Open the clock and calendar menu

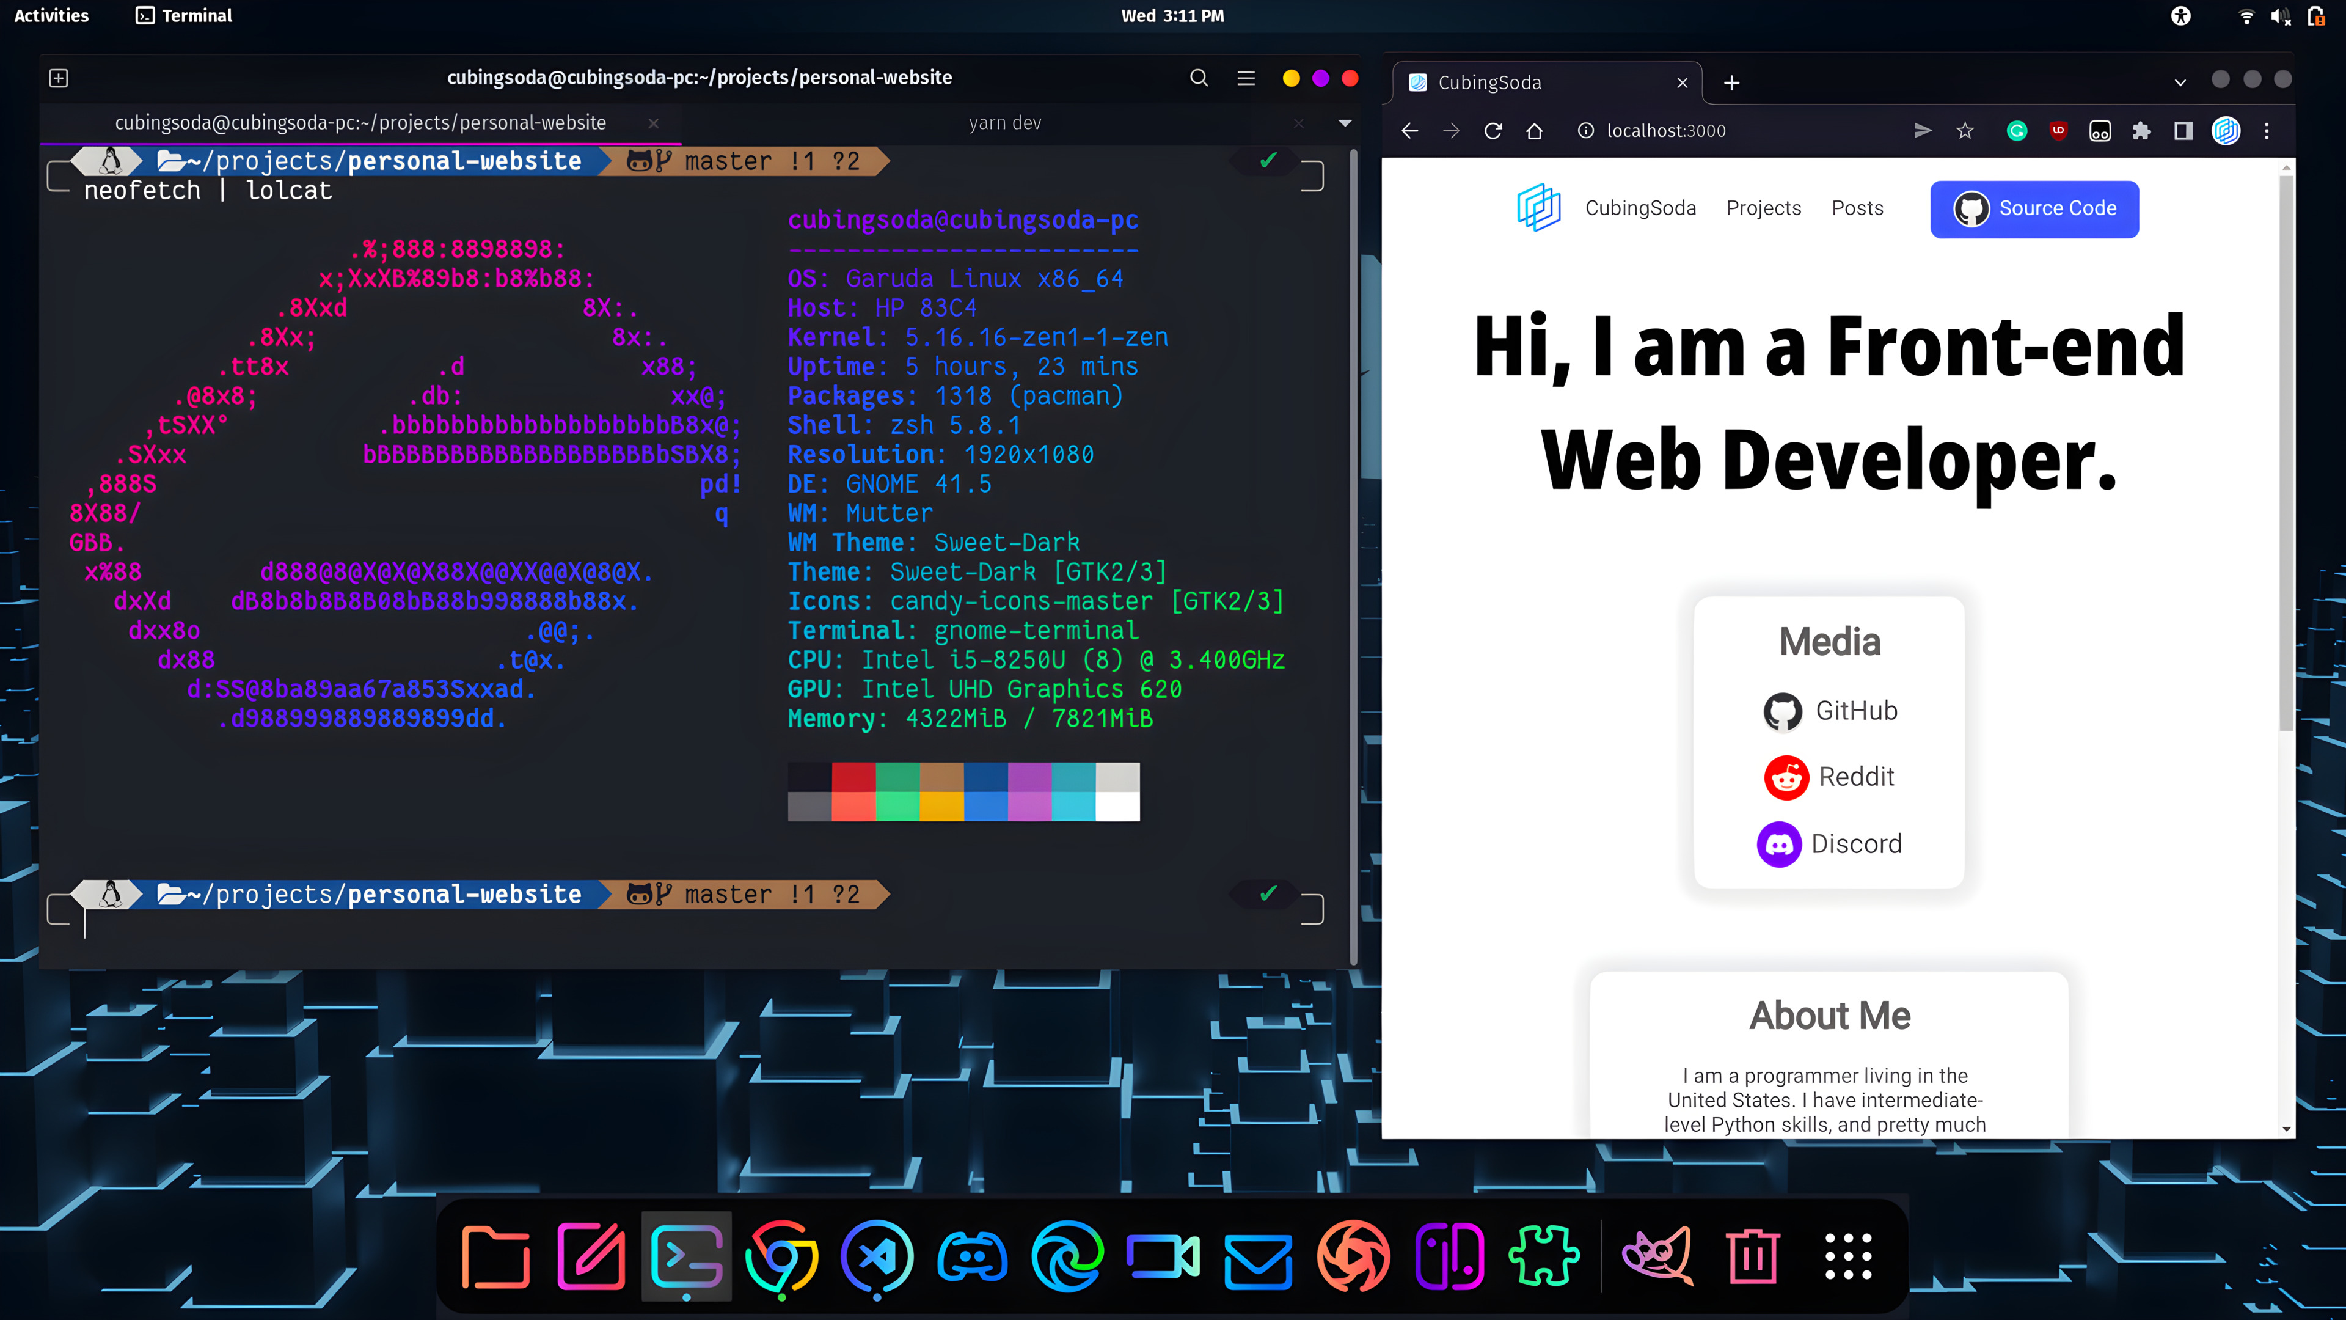[1173, 15]
